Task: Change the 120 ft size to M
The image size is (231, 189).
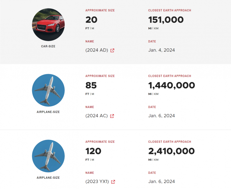Action: point(93,160)
